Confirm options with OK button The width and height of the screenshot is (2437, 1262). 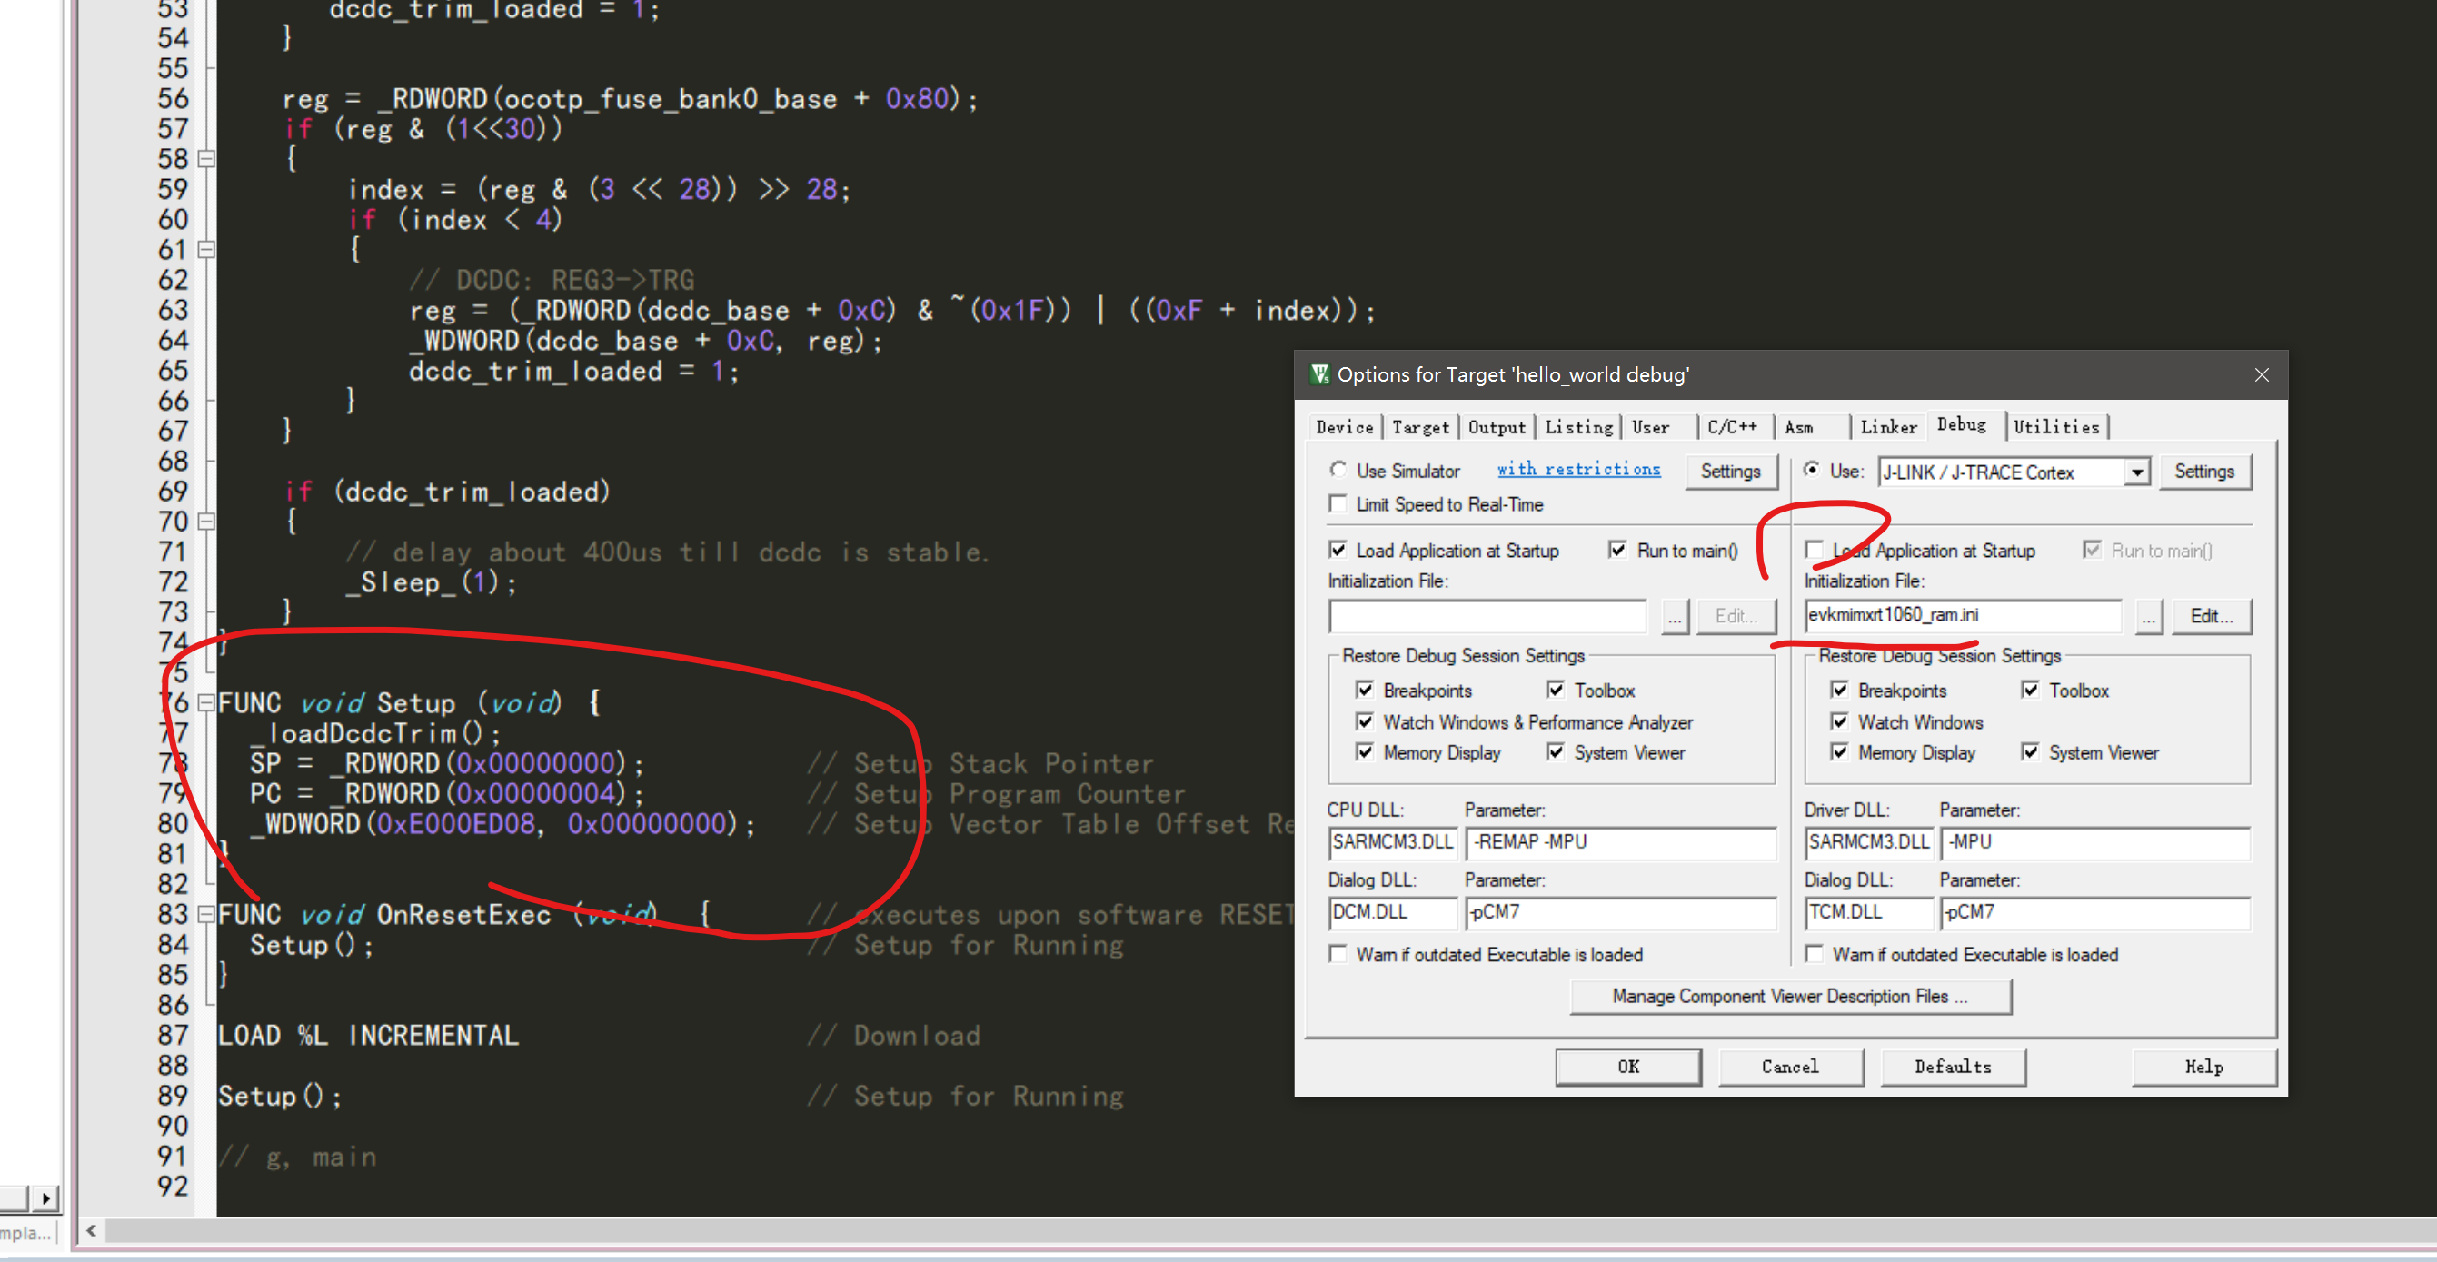[1627, 1068]
